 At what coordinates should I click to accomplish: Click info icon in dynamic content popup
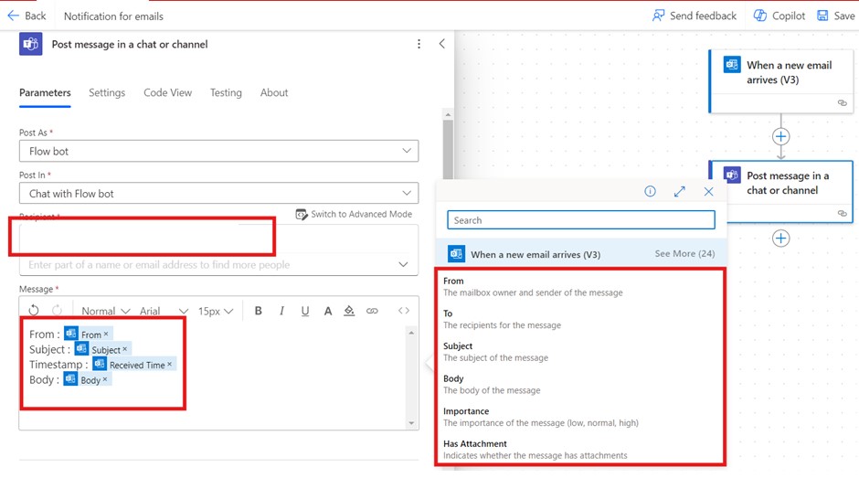[x=650, y=191]
